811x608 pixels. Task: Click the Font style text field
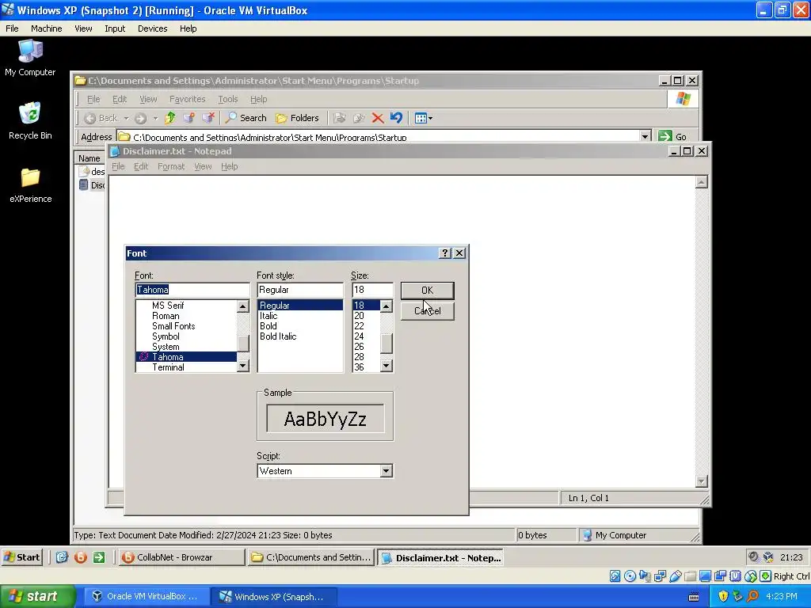pos(300,290)
